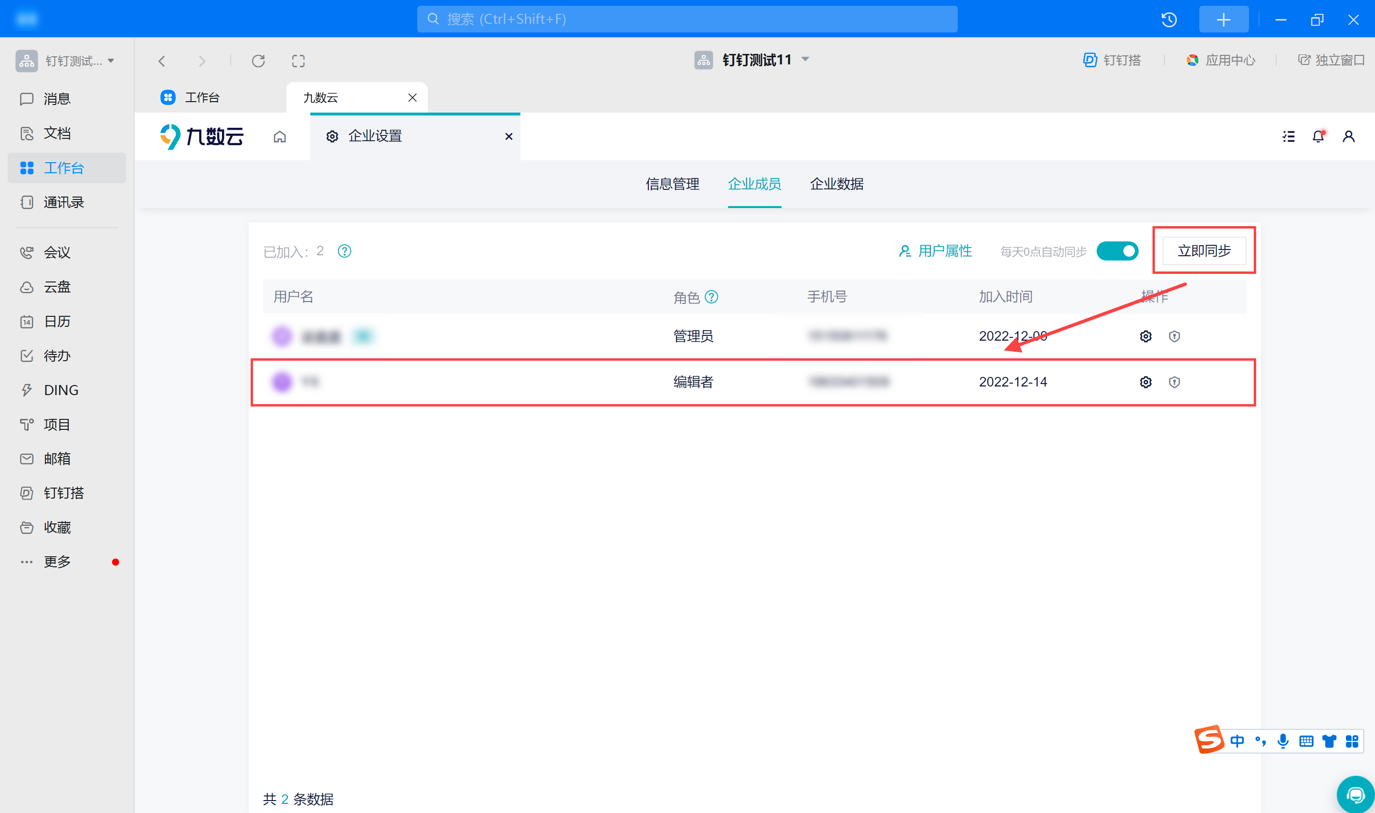Open DING in sidebar
The width and height of the screenshot is (1375, 813).
(x=60, y=390)
